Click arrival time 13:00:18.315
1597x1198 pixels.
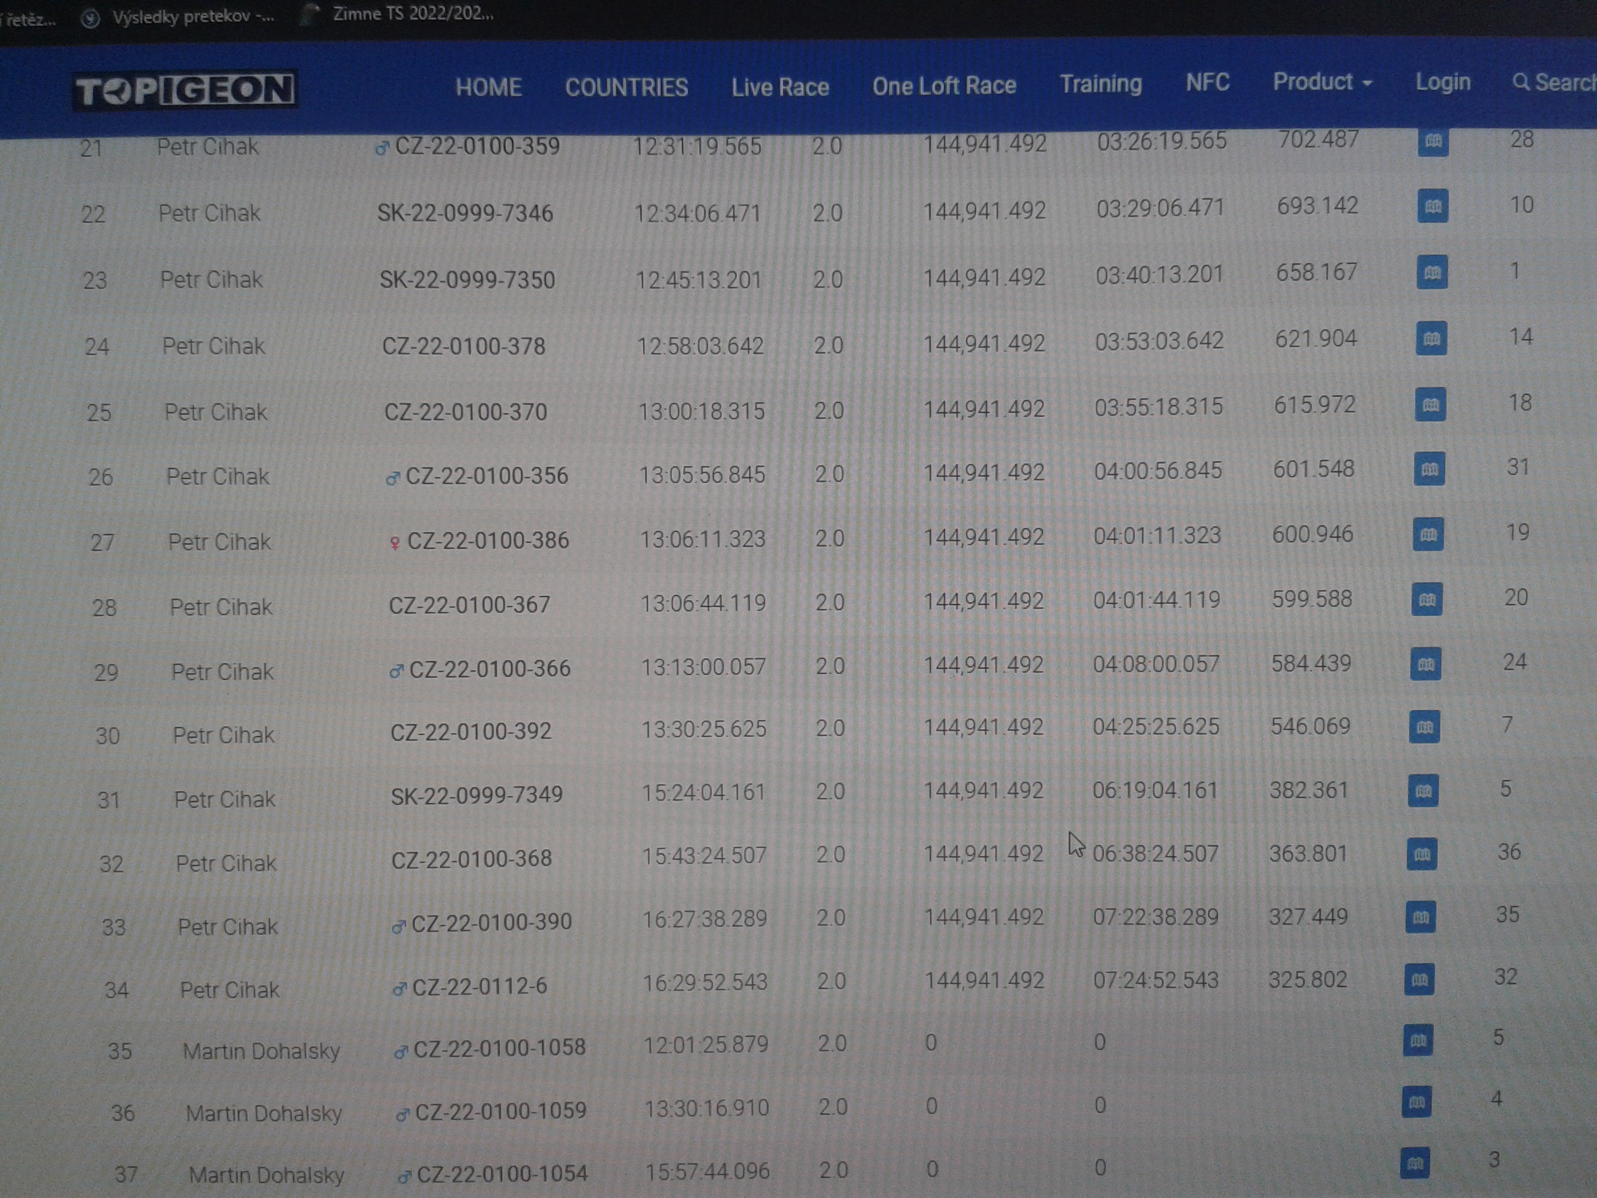(701, 411)
